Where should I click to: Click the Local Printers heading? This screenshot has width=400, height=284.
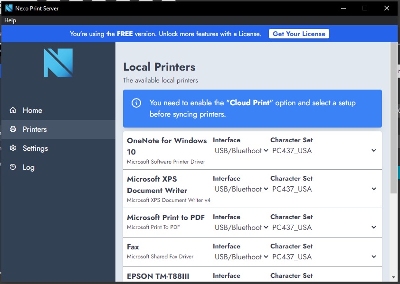[x=159, y=67]
